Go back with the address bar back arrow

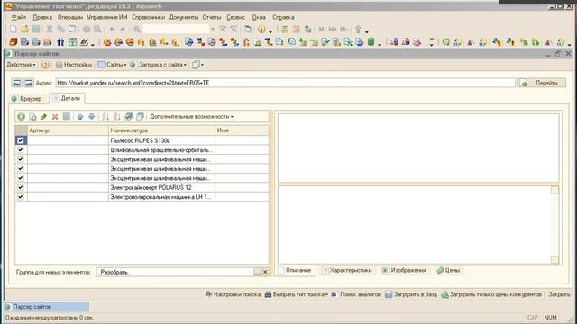point(16,83)
